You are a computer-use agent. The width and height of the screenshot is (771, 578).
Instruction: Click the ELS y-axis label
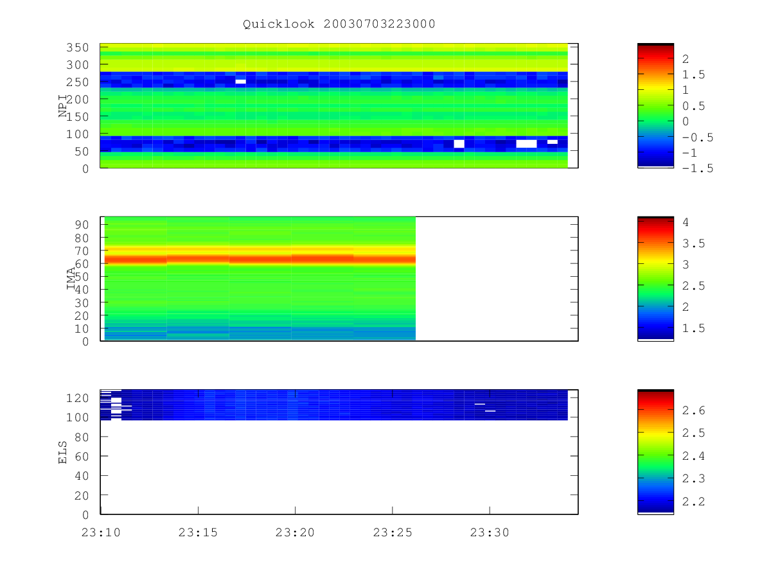[63, 452]
